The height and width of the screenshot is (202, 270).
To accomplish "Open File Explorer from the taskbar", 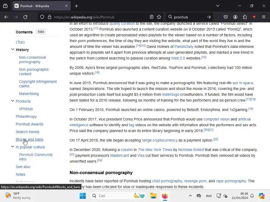I will pyautogui.click(x=153, y=196).
